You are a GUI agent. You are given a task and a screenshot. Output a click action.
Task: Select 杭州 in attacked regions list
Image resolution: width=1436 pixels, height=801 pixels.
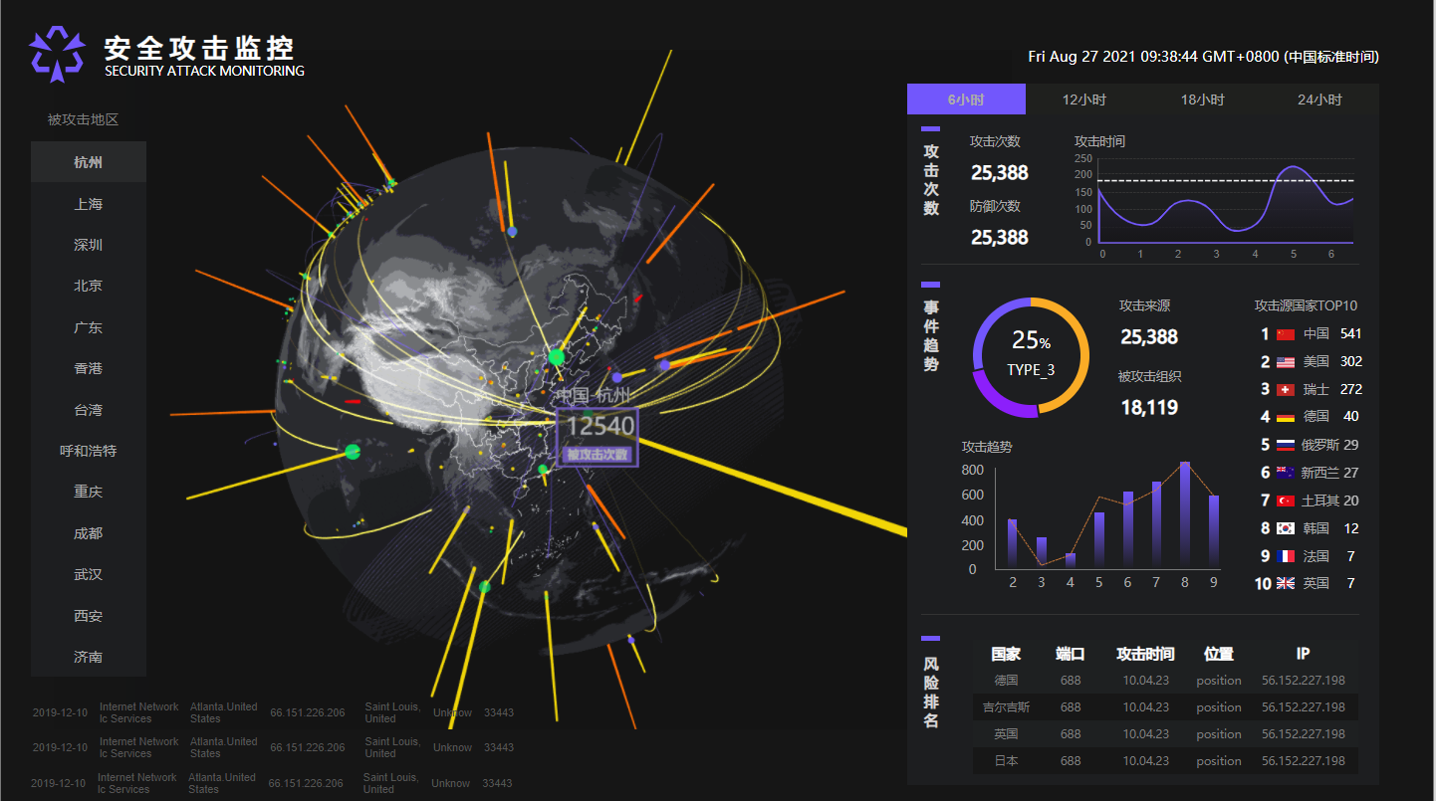point(89,162)
